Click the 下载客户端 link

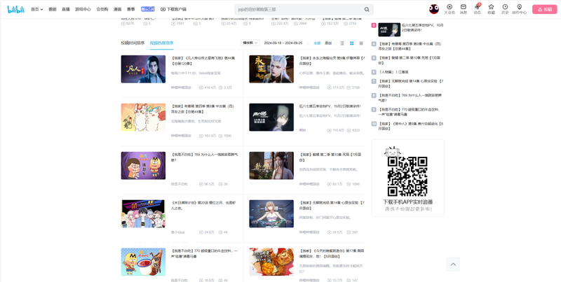pos(173,10)
